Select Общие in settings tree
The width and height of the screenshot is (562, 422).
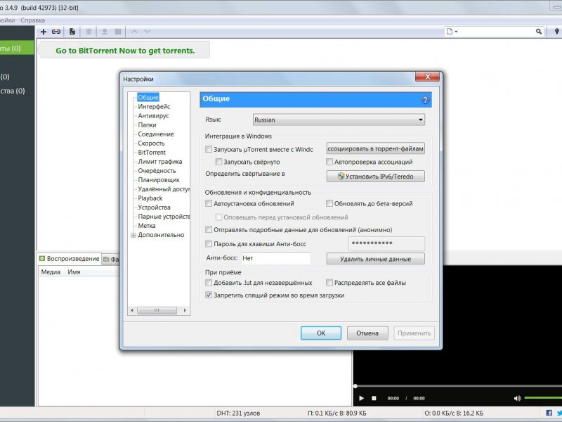[148, 97]
